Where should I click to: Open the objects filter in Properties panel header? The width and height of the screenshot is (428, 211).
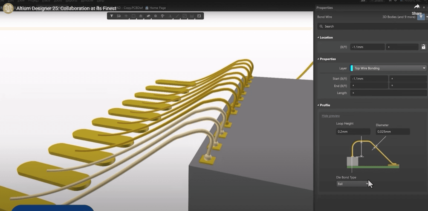coord(421,17)
